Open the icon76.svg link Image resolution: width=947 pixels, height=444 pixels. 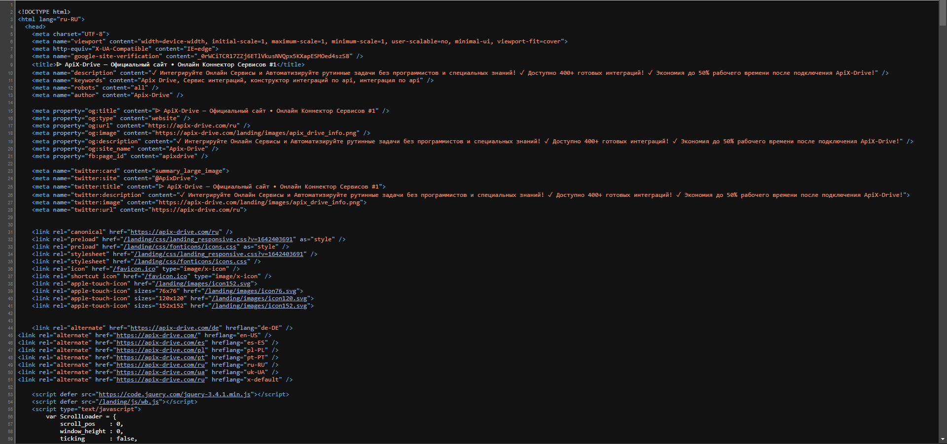251,291
